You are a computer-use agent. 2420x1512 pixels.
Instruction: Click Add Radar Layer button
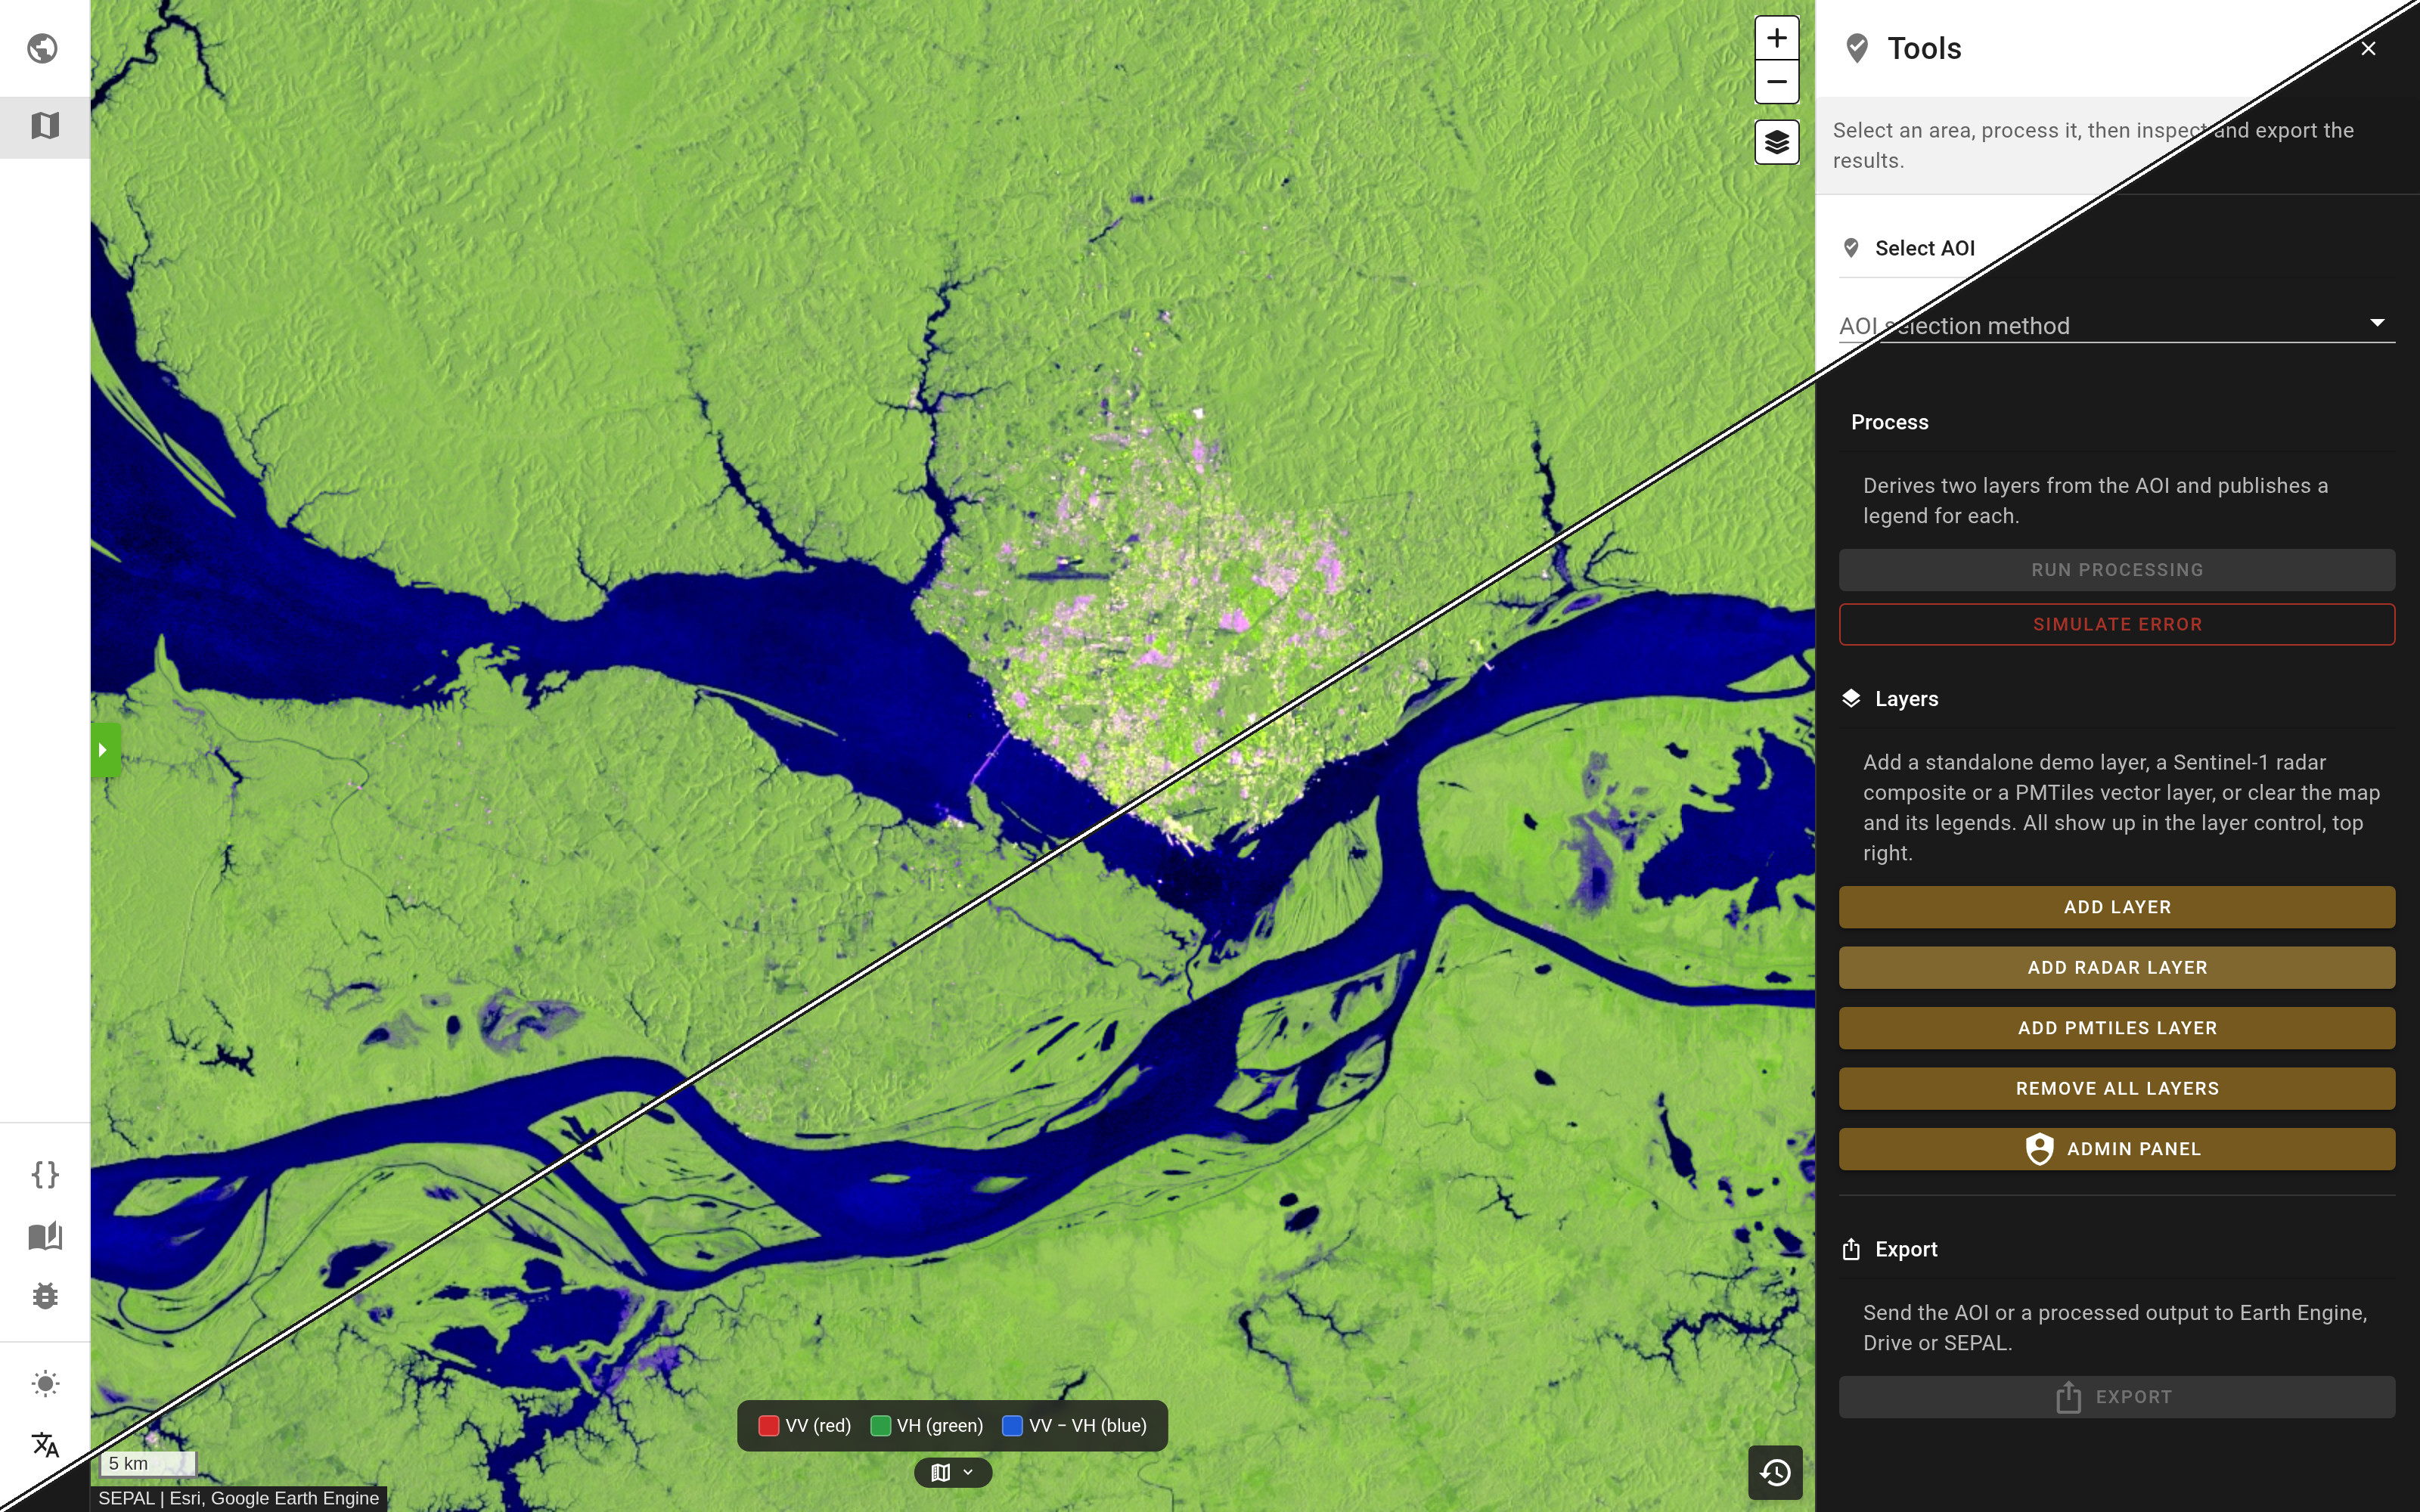[2117, 967]
